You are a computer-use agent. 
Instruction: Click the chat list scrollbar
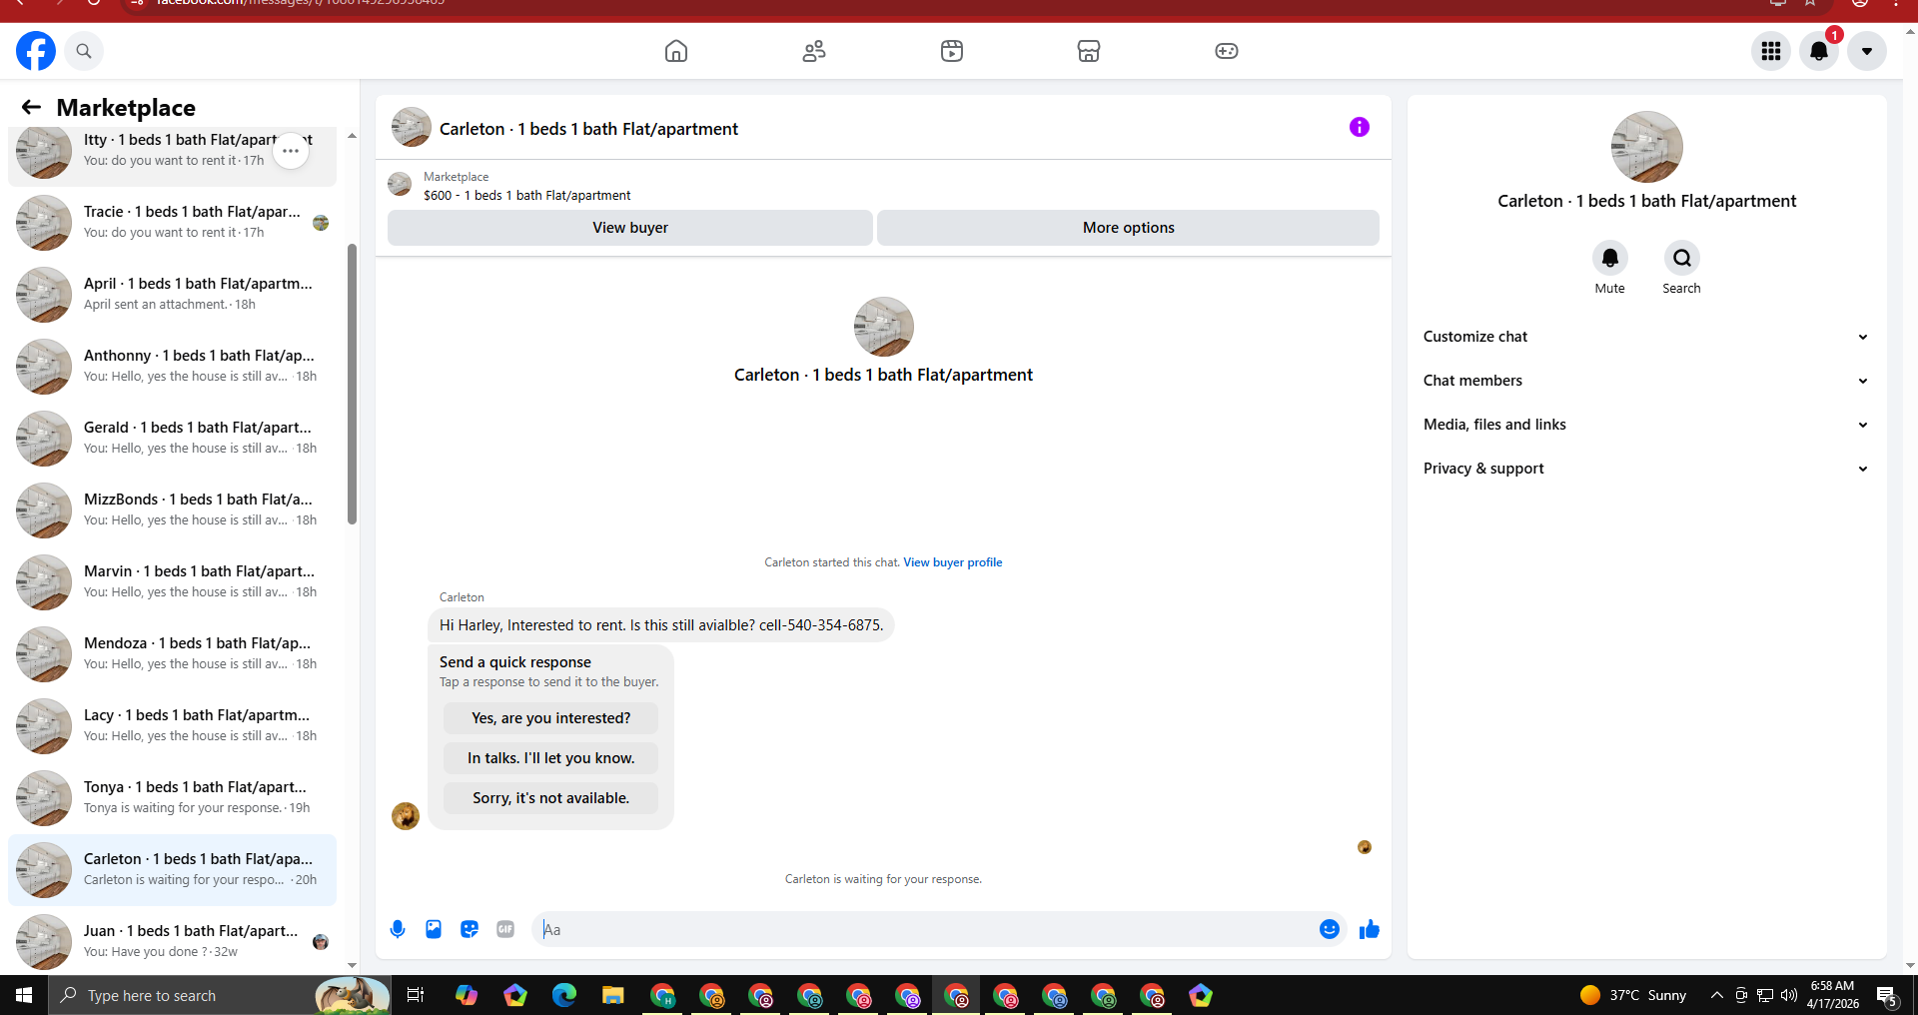tap(352, 384)
